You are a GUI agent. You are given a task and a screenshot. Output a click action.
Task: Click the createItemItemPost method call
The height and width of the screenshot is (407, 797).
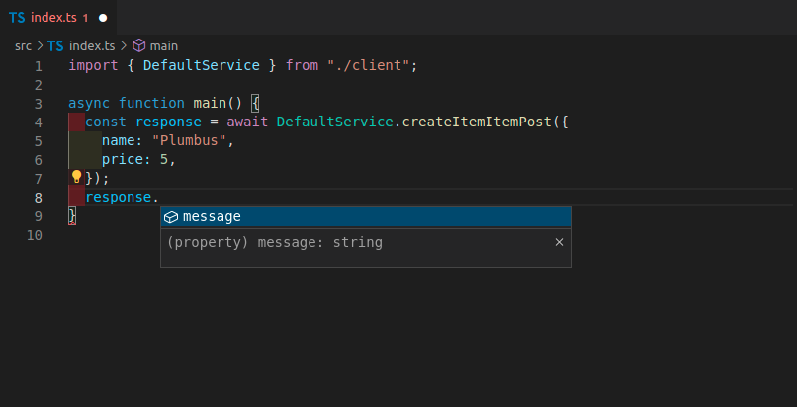click(478, 122)
